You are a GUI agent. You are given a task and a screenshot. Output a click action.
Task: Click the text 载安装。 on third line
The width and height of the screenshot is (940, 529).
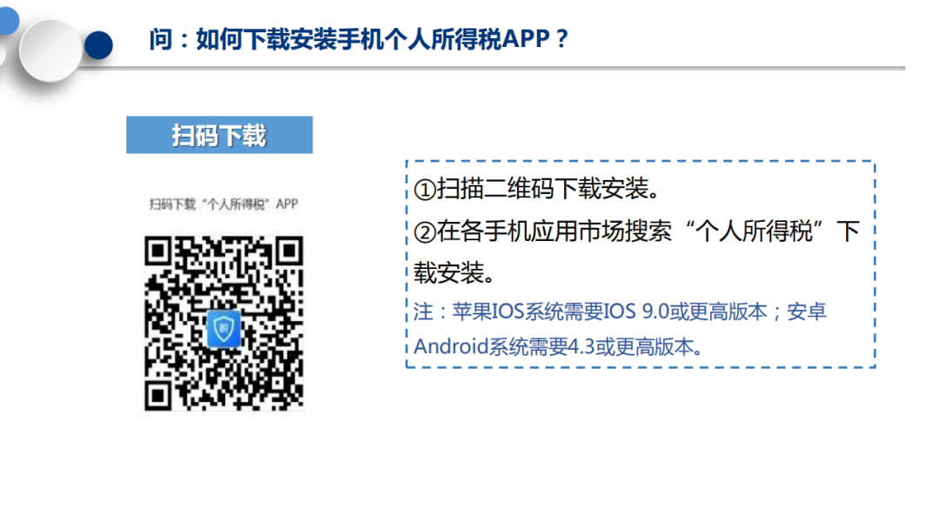click(454, 273)
